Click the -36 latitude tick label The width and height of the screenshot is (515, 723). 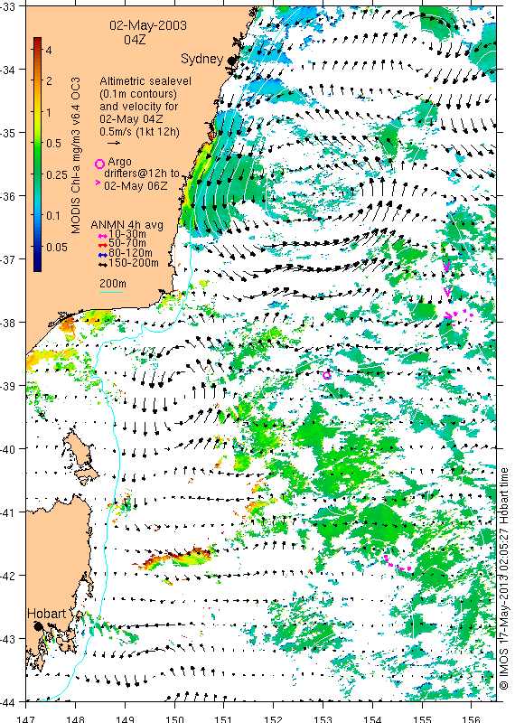click(x=8, y=196)
